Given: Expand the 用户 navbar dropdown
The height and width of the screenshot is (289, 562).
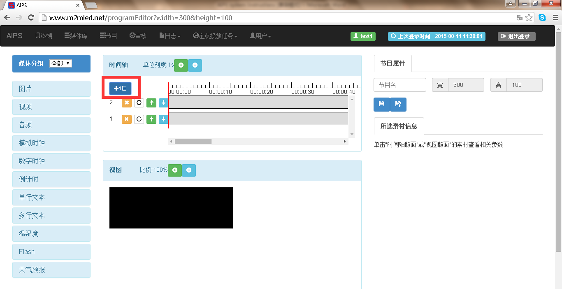Looking at the screenshot, I should tap(260, 36).
